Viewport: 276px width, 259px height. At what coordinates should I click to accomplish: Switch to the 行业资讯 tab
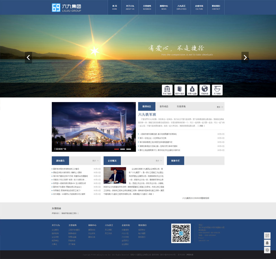pyautogui.click(x=181, y=107)
